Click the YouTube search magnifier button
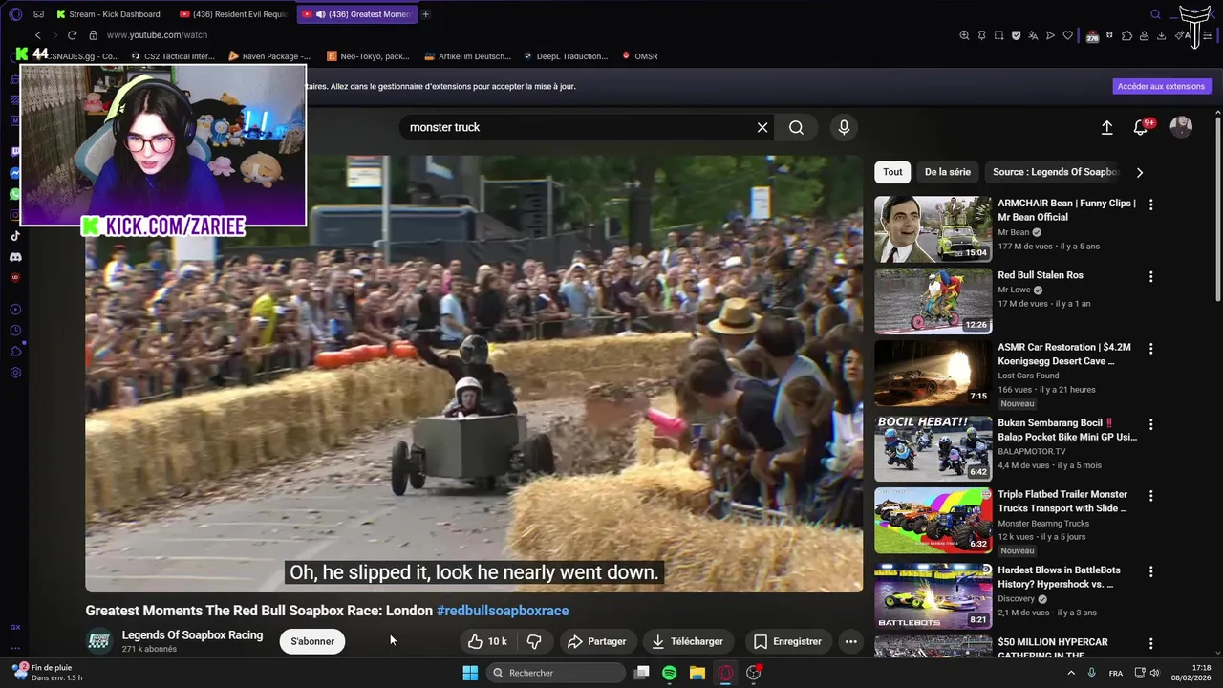1223x688 pixels. (796, 127)
